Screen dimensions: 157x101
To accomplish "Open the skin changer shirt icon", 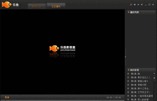I will [135, 5].
